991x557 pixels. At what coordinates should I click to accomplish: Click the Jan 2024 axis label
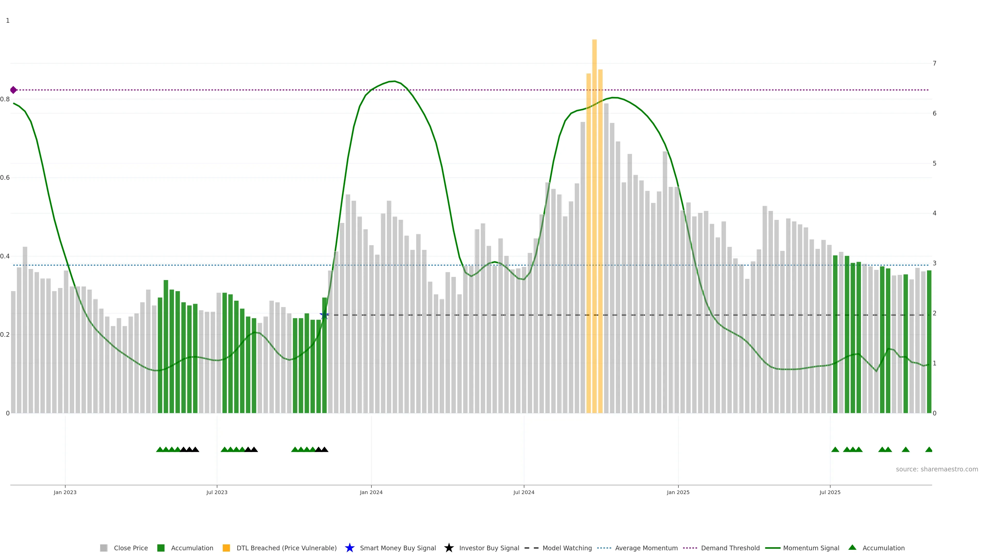point(371,492)
